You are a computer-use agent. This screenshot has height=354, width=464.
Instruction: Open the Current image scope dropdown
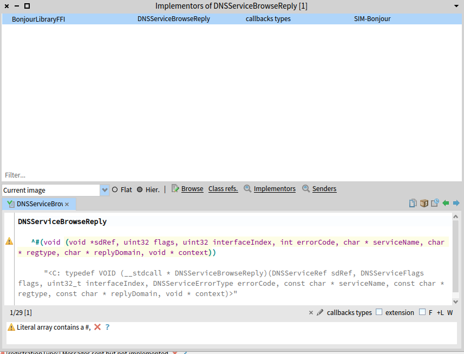coord(104,190)
